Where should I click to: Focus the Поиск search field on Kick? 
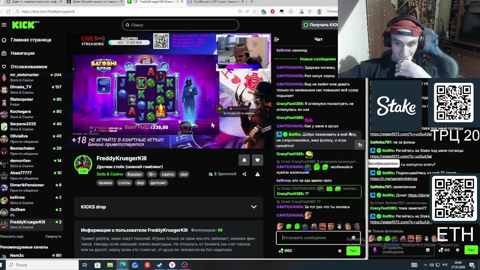coord(180,25)
